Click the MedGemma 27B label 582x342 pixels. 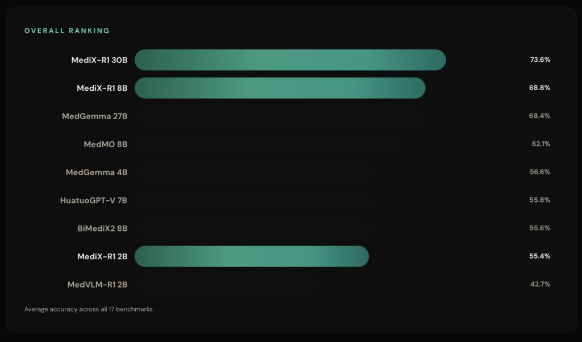94,116
